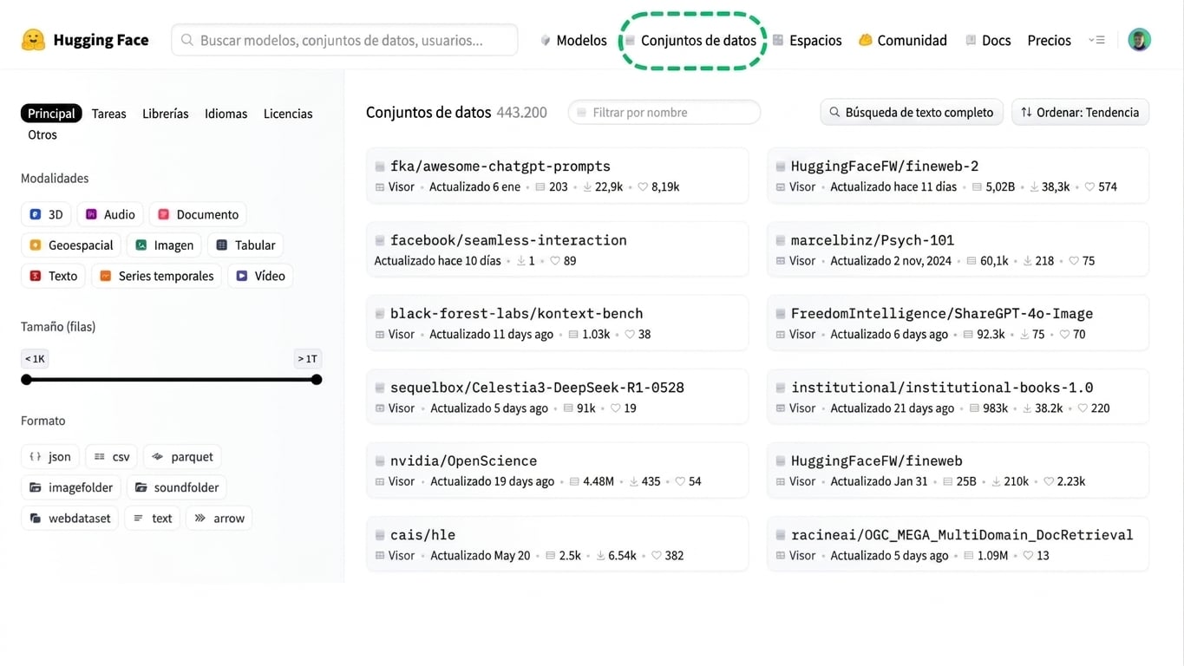Open the Modelos section
This screenshot has width=1184, height=666.
point(579,40)
